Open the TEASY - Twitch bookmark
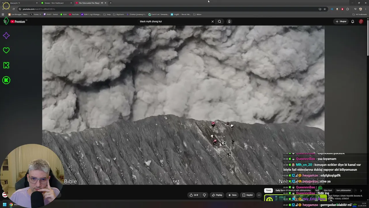The height and width of the screenshot is (208, 369). pos(51,14)
